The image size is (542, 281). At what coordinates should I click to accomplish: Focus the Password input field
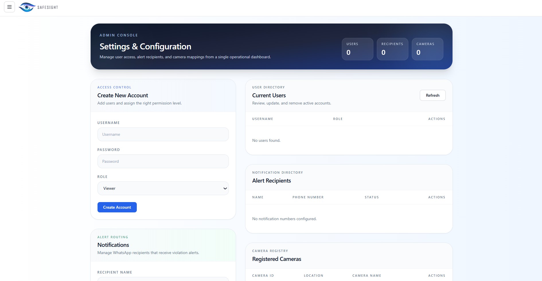coord(163,161)
